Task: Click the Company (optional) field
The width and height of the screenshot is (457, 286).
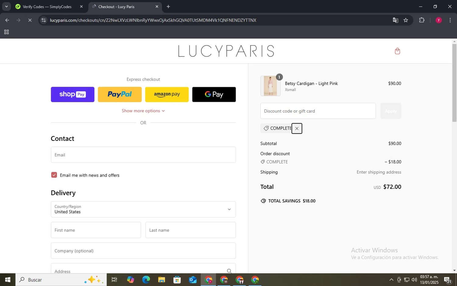Action: point(143,251)
